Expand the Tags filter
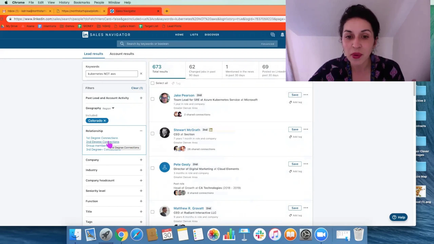Screen dimensions: 434x244 (x=141, y=222)
